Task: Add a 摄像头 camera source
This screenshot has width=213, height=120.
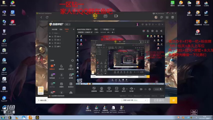Action: tap(101, 89)
